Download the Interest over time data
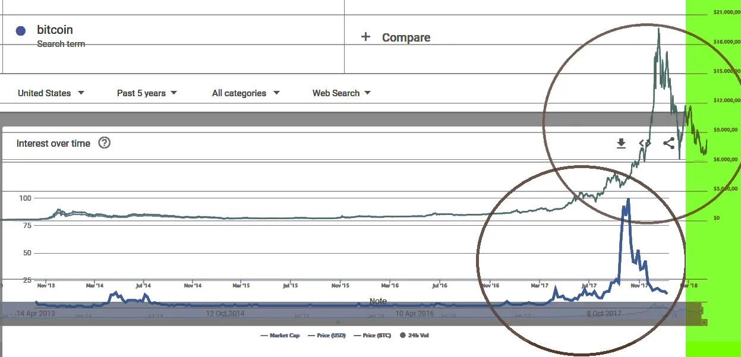 coord(621,143)
